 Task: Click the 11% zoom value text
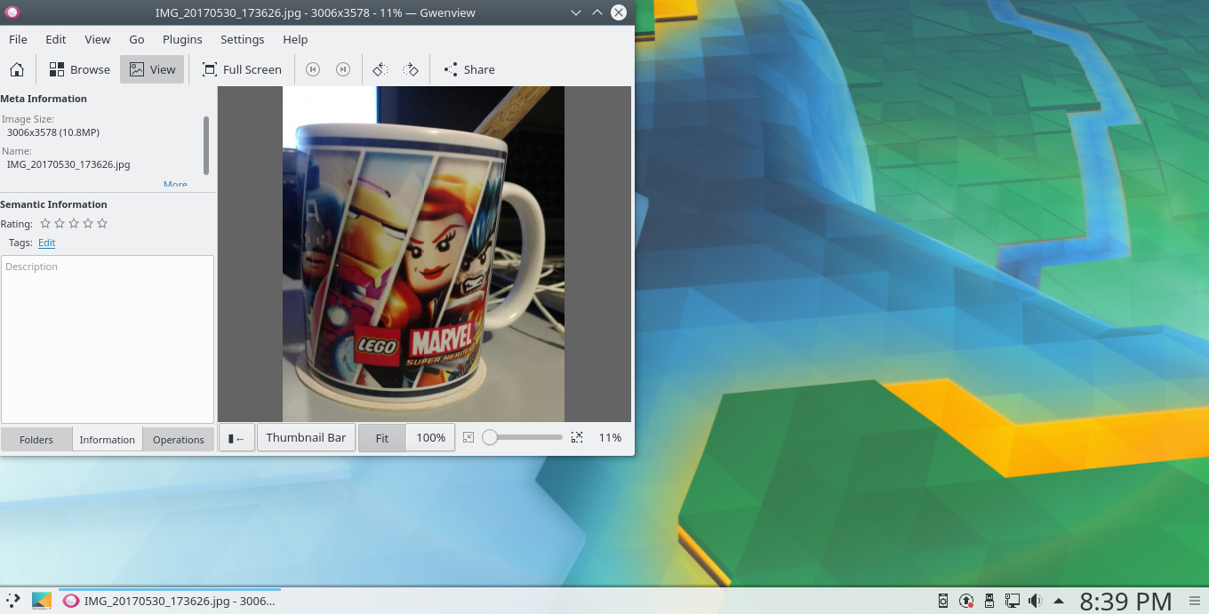pos(610,437)
